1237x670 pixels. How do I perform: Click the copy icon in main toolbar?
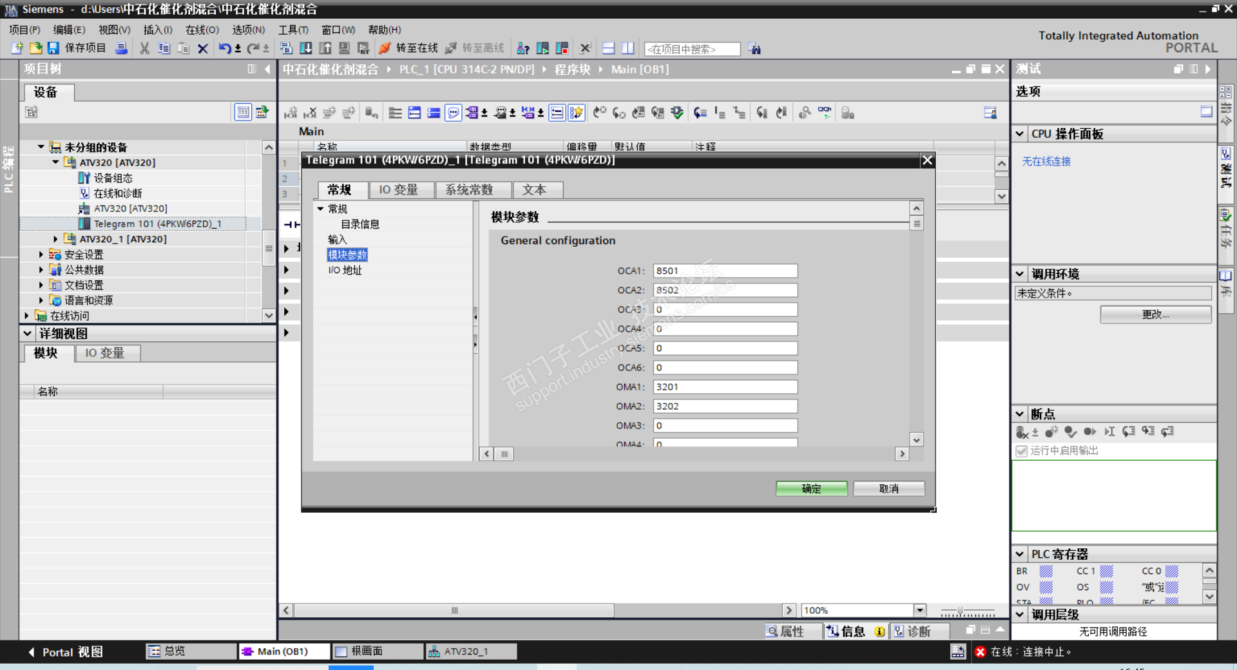tap(164, 48)
